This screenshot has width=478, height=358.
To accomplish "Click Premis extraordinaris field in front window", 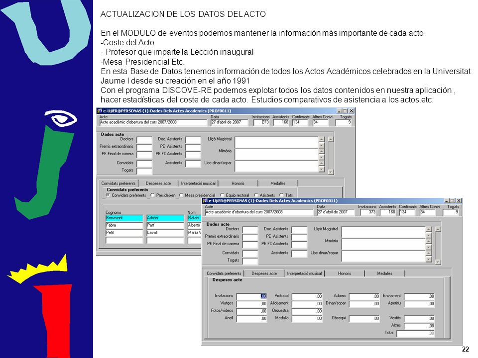I will [250, 237].
